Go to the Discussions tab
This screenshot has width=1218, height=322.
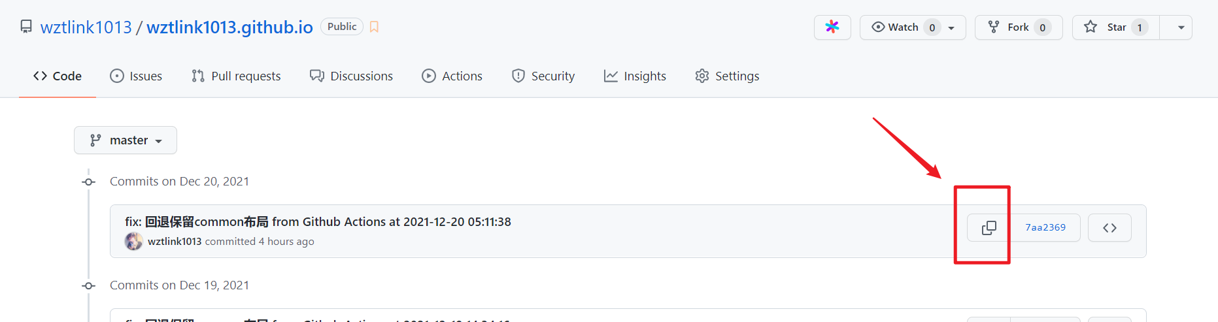point(352,76)
